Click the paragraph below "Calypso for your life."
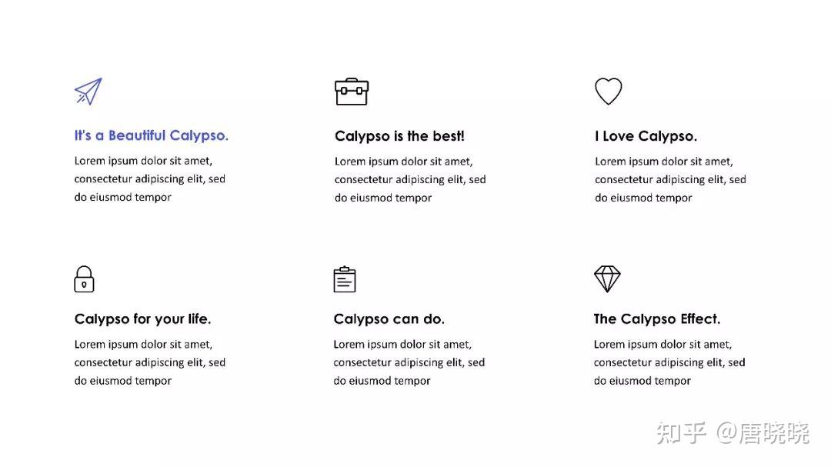Image resolution: width=831 pixels, height=467 pixels. 150,362
